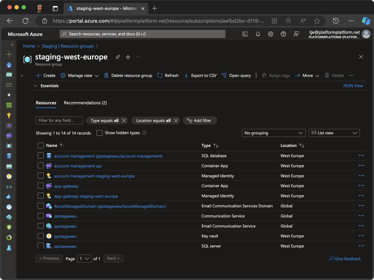Tick the checkbox for account-management-api
The width and height of the screenshot is (374, 280).
(x=41, y=166)
